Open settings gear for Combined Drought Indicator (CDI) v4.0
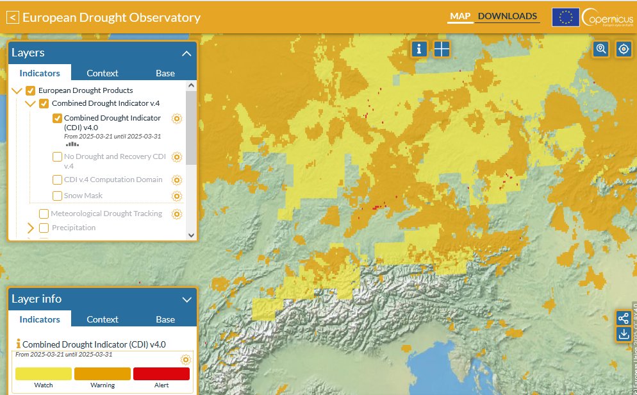 point(177,119)
